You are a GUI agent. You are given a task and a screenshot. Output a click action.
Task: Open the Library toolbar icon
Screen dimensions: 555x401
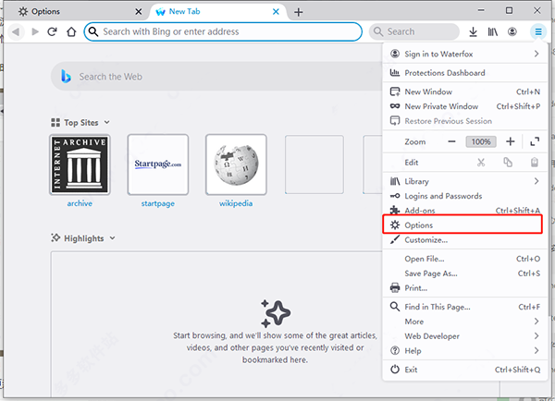(x=492, y=31)
